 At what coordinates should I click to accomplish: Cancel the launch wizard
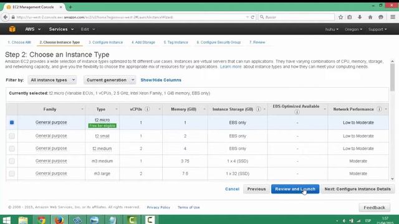pos(232,189)
